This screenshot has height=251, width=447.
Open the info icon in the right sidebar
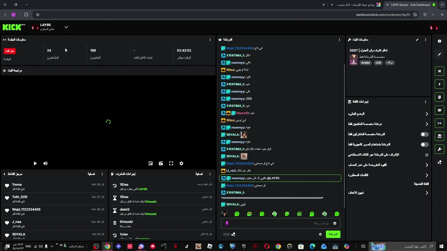coord(439,41)
